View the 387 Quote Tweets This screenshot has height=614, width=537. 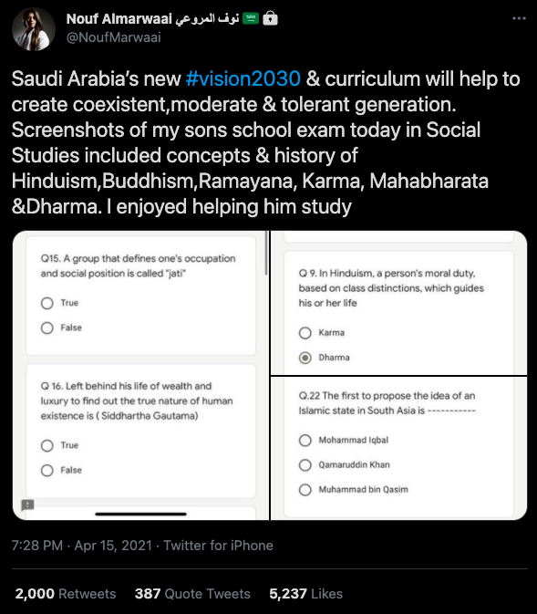pos(192,594)
